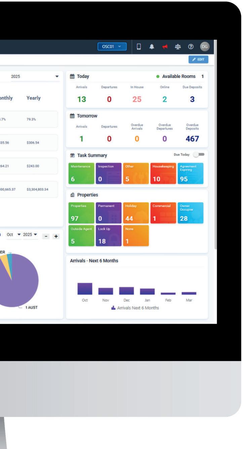This screenshot has height=449, width=243.
Task: Click the Properties building icon heading
Action: (x=72, y=195)
